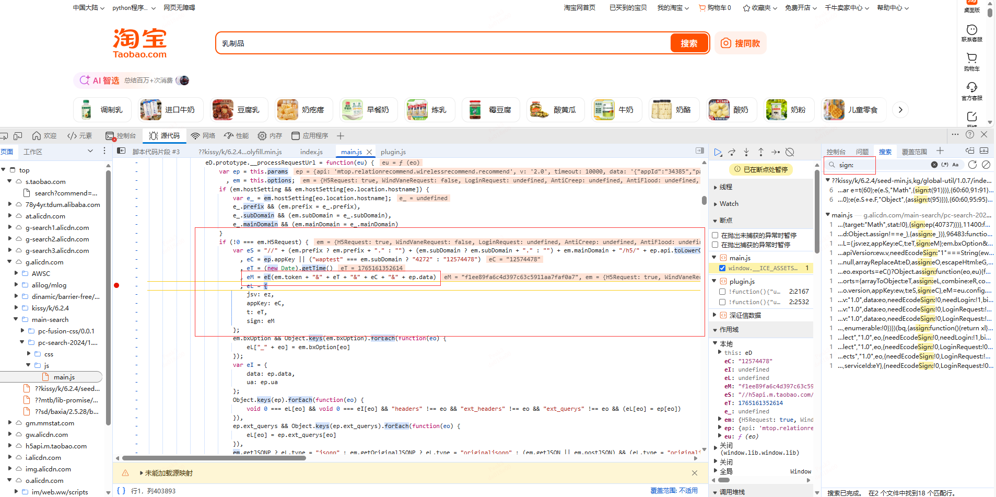This screenshot has width=996, height=497.
Task: Open DevTools help question icon
Action: (x=970, y=135)
